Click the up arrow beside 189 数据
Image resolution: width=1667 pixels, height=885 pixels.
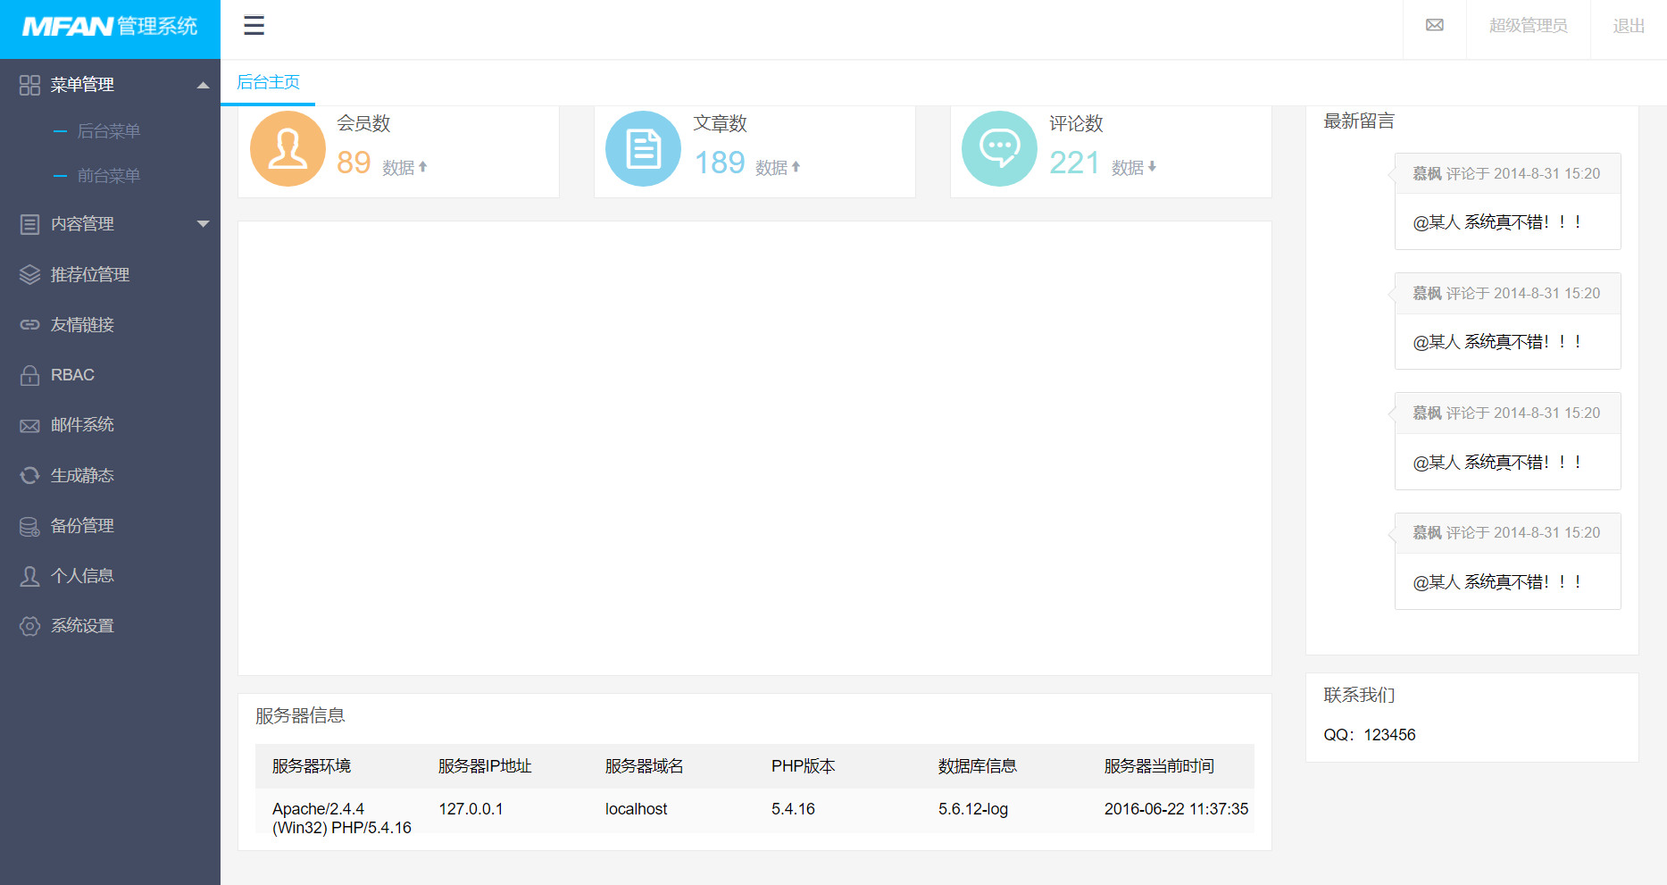click(x=796, y=167)
